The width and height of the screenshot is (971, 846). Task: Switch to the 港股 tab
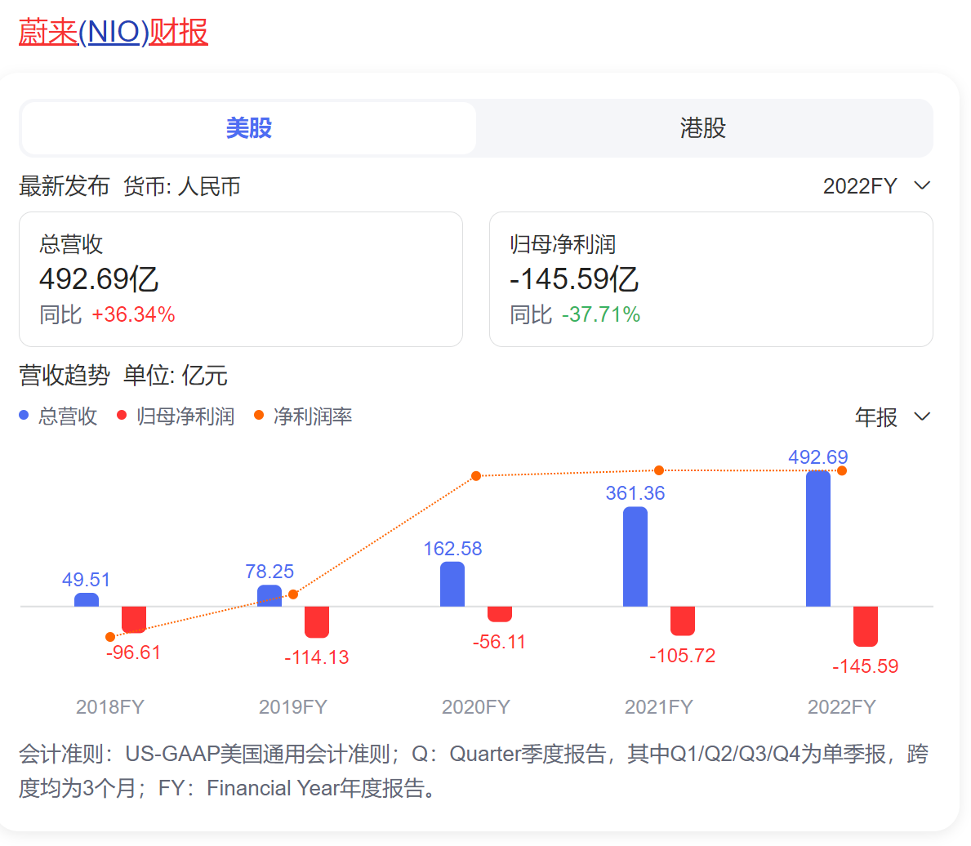pos(702,128)
